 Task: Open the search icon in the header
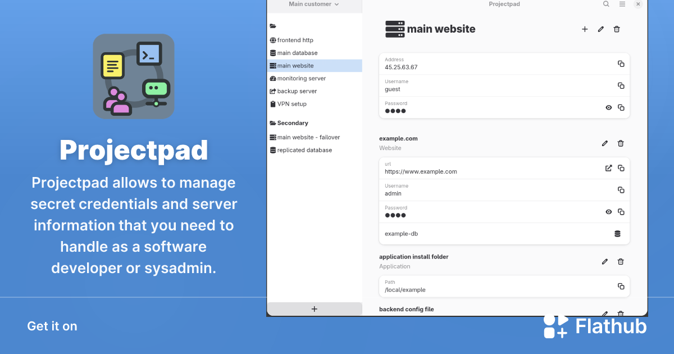point(605,4)
